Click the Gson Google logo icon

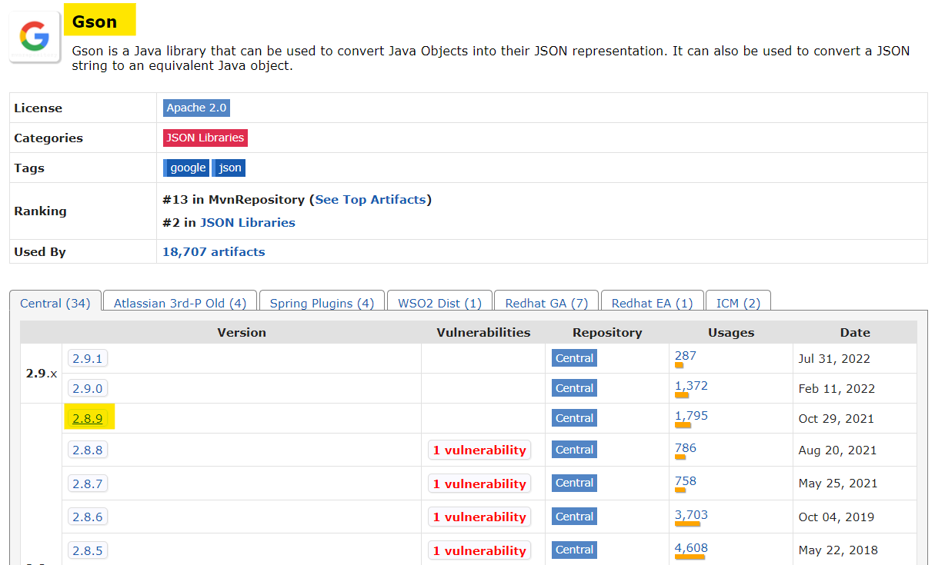click(35, 37)
